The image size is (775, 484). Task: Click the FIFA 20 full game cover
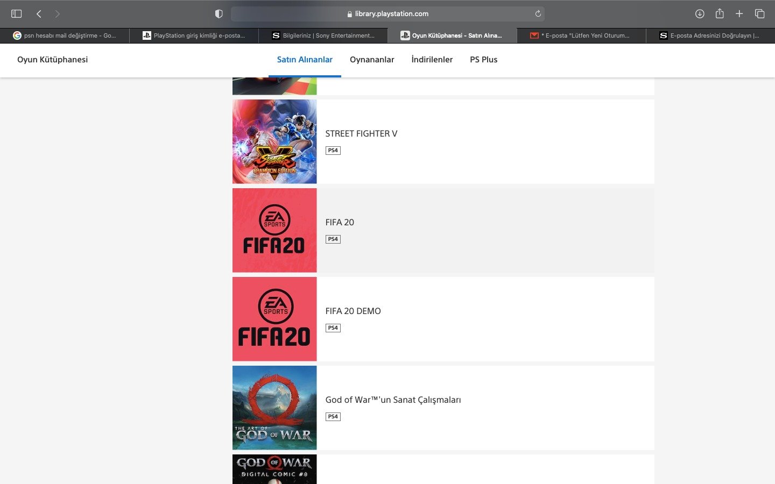[x=274, y=230]
